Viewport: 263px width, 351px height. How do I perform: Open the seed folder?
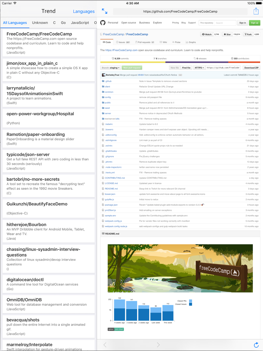tap(107, 108)
